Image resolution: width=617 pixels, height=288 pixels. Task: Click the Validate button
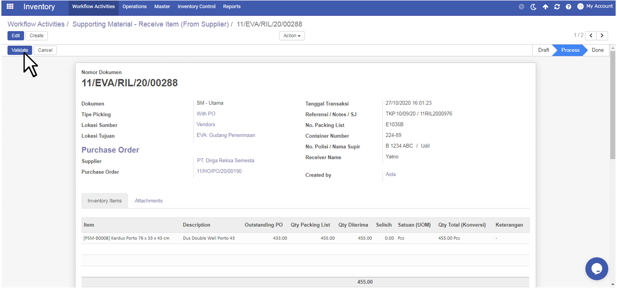pyautogui.click(x=20, y=50)
